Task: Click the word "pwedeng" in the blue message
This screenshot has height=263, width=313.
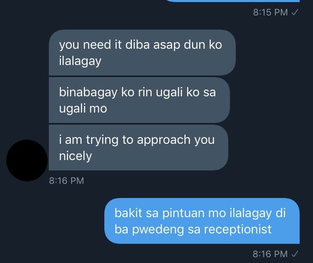Action: coord(158,230)
